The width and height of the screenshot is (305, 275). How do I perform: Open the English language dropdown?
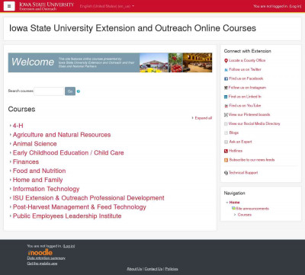coord(107,6)
